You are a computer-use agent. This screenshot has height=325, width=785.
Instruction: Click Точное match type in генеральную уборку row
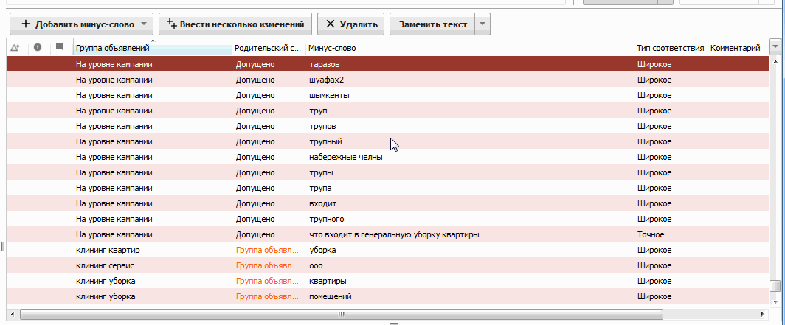click(x=651, y=234)
